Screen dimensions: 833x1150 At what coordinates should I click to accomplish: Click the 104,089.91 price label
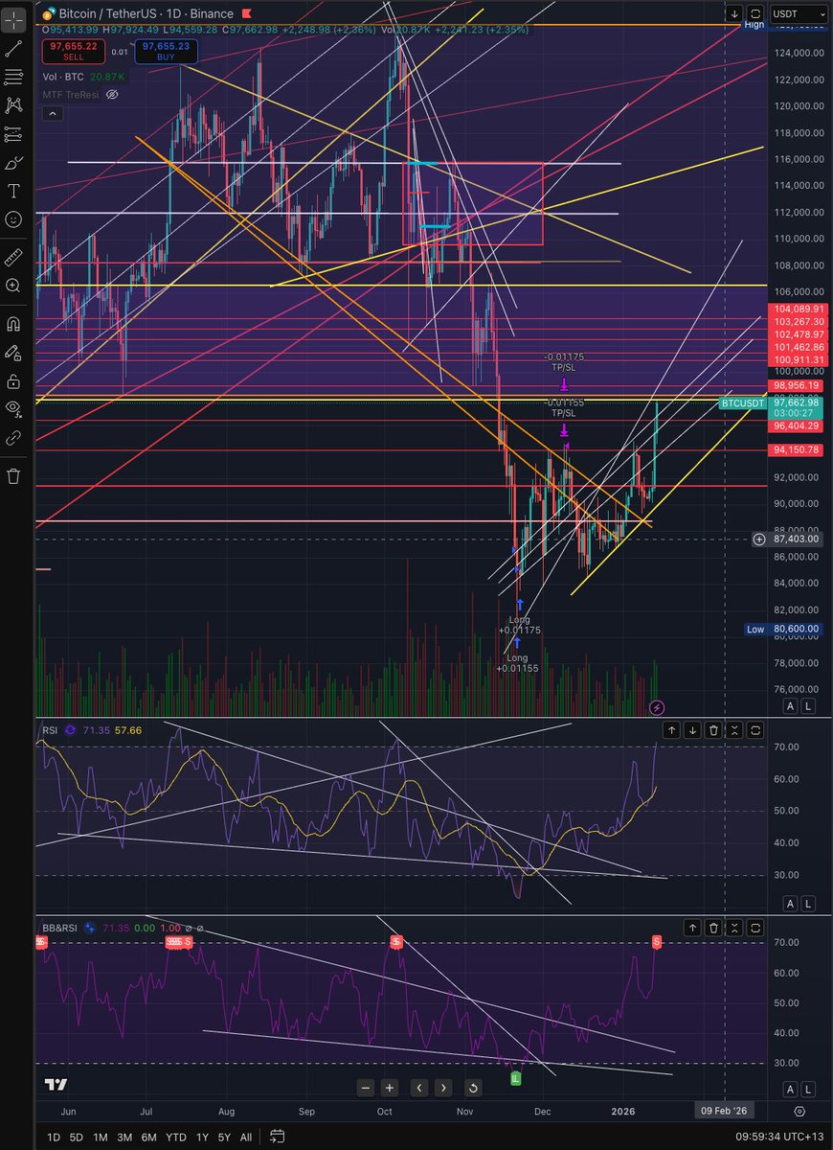798,309
